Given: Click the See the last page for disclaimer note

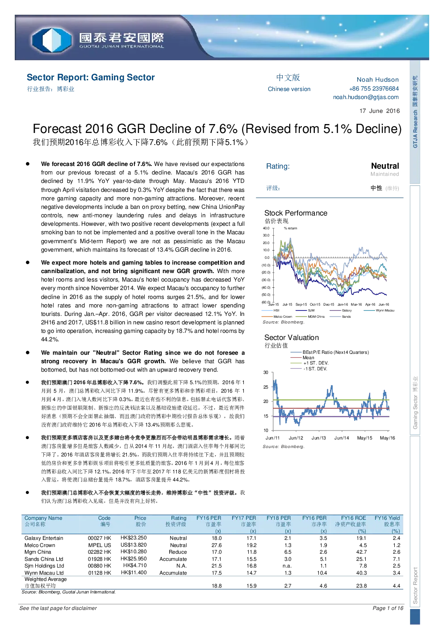Looking at the screenshot, I should point(58,608).
